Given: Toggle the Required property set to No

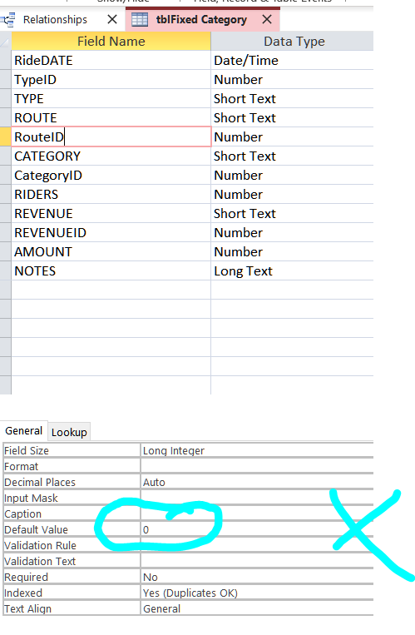Looking at the screenshot, I should [x=257, y=577].
